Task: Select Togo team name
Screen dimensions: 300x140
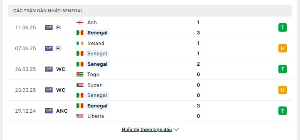Action: (93, 74)
